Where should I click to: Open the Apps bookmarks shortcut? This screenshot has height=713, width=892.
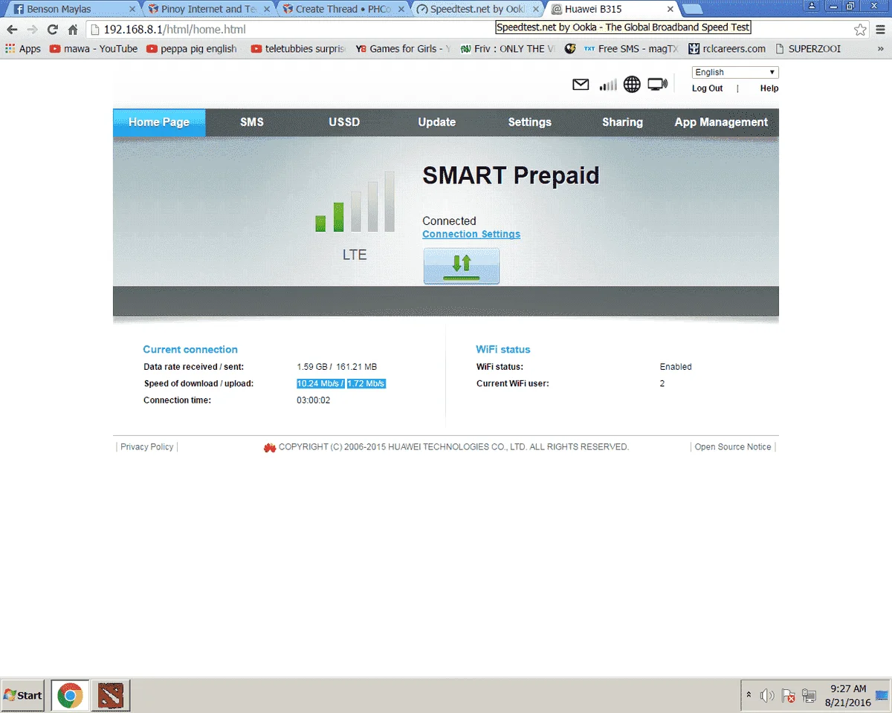[23, 49]
